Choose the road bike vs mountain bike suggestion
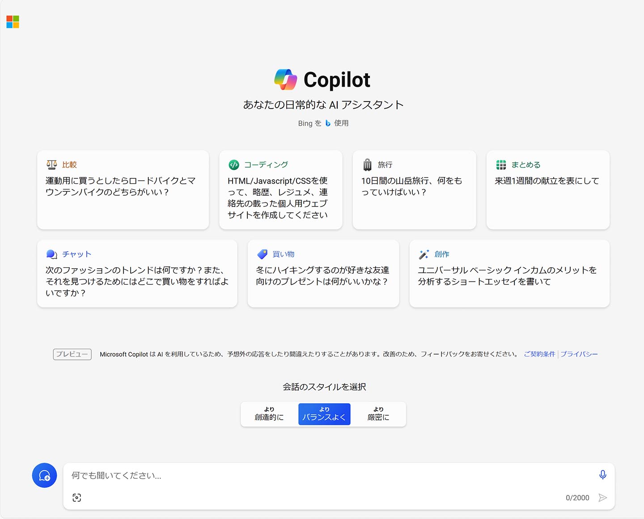 123,190
